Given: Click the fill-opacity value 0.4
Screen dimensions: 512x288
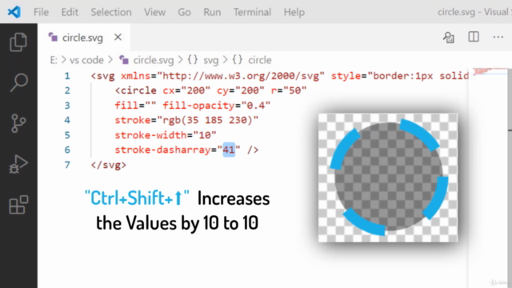Looking at the screenshot, I should pos(256,106).
